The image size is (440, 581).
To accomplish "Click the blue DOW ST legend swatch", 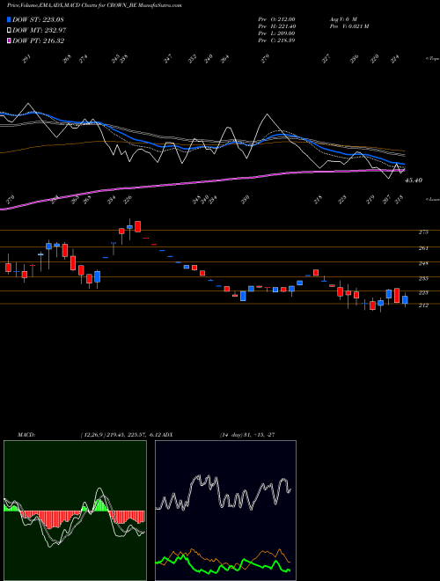I will click(9, 19).
